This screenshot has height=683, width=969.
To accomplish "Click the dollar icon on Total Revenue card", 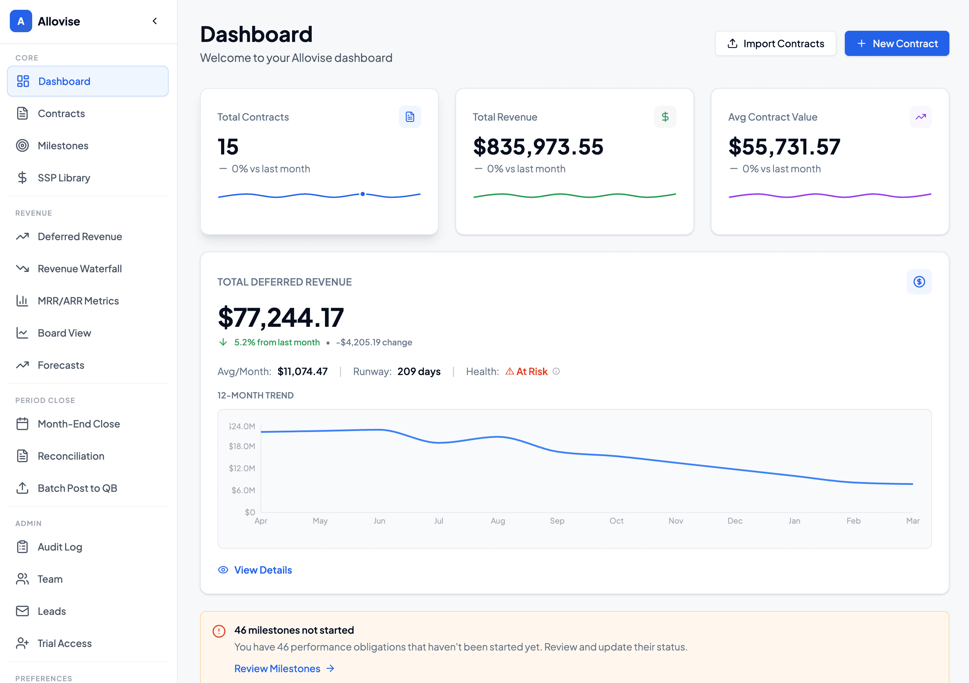I will [x=665, y=117].
